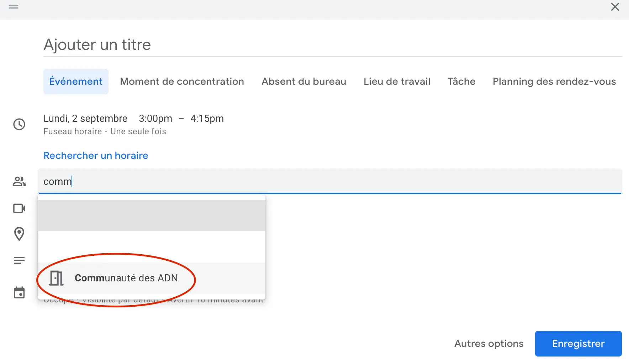The width and height of the screenshot is (629, 359).
Task: Click the Enregistrer button
Action: click(578, 344)
